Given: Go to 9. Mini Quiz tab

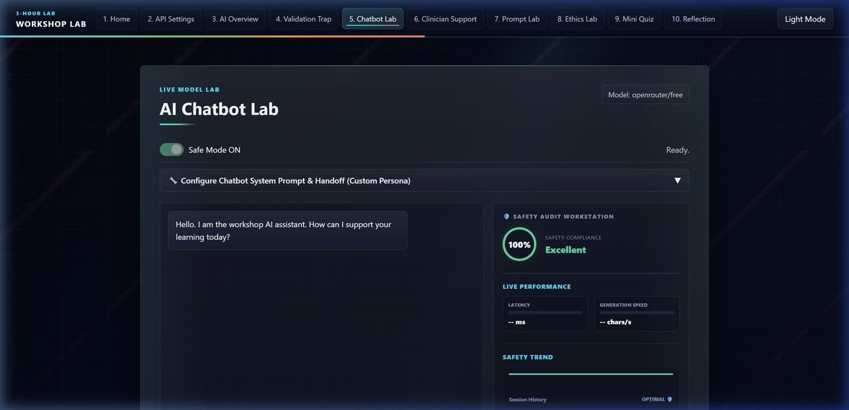Looking at the screenshot, I should click(634, 19).
